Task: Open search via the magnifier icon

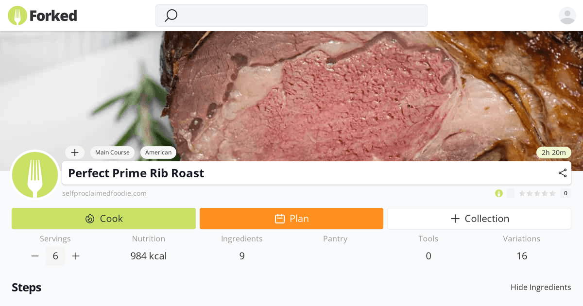Action: [x=170, y=16]
